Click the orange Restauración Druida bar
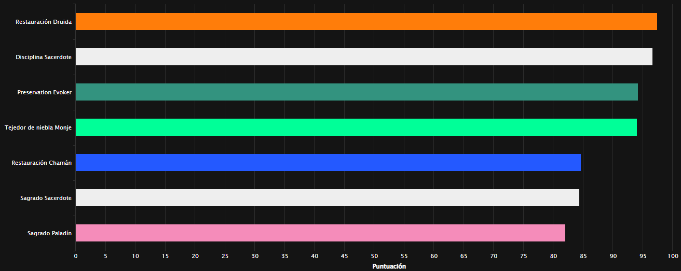This screenshot has width=681, height=271. [x=366, y=22]
